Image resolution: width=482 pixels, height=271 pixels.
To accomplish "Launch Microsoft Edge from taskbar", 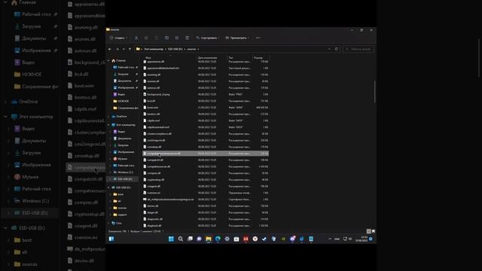I will (x=218, y=239).
